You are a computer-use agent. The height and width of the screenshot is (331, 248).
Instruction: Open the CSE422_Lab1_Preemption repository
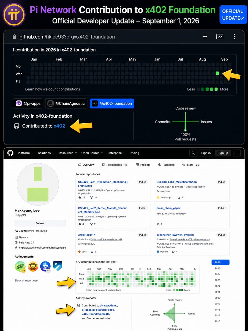(x=104, y=184)
